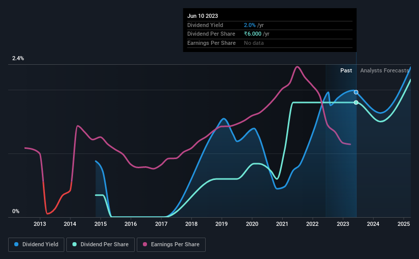Click the 2.4% y-axis label
The image size is (419, 259).
(x=18, y=59)
